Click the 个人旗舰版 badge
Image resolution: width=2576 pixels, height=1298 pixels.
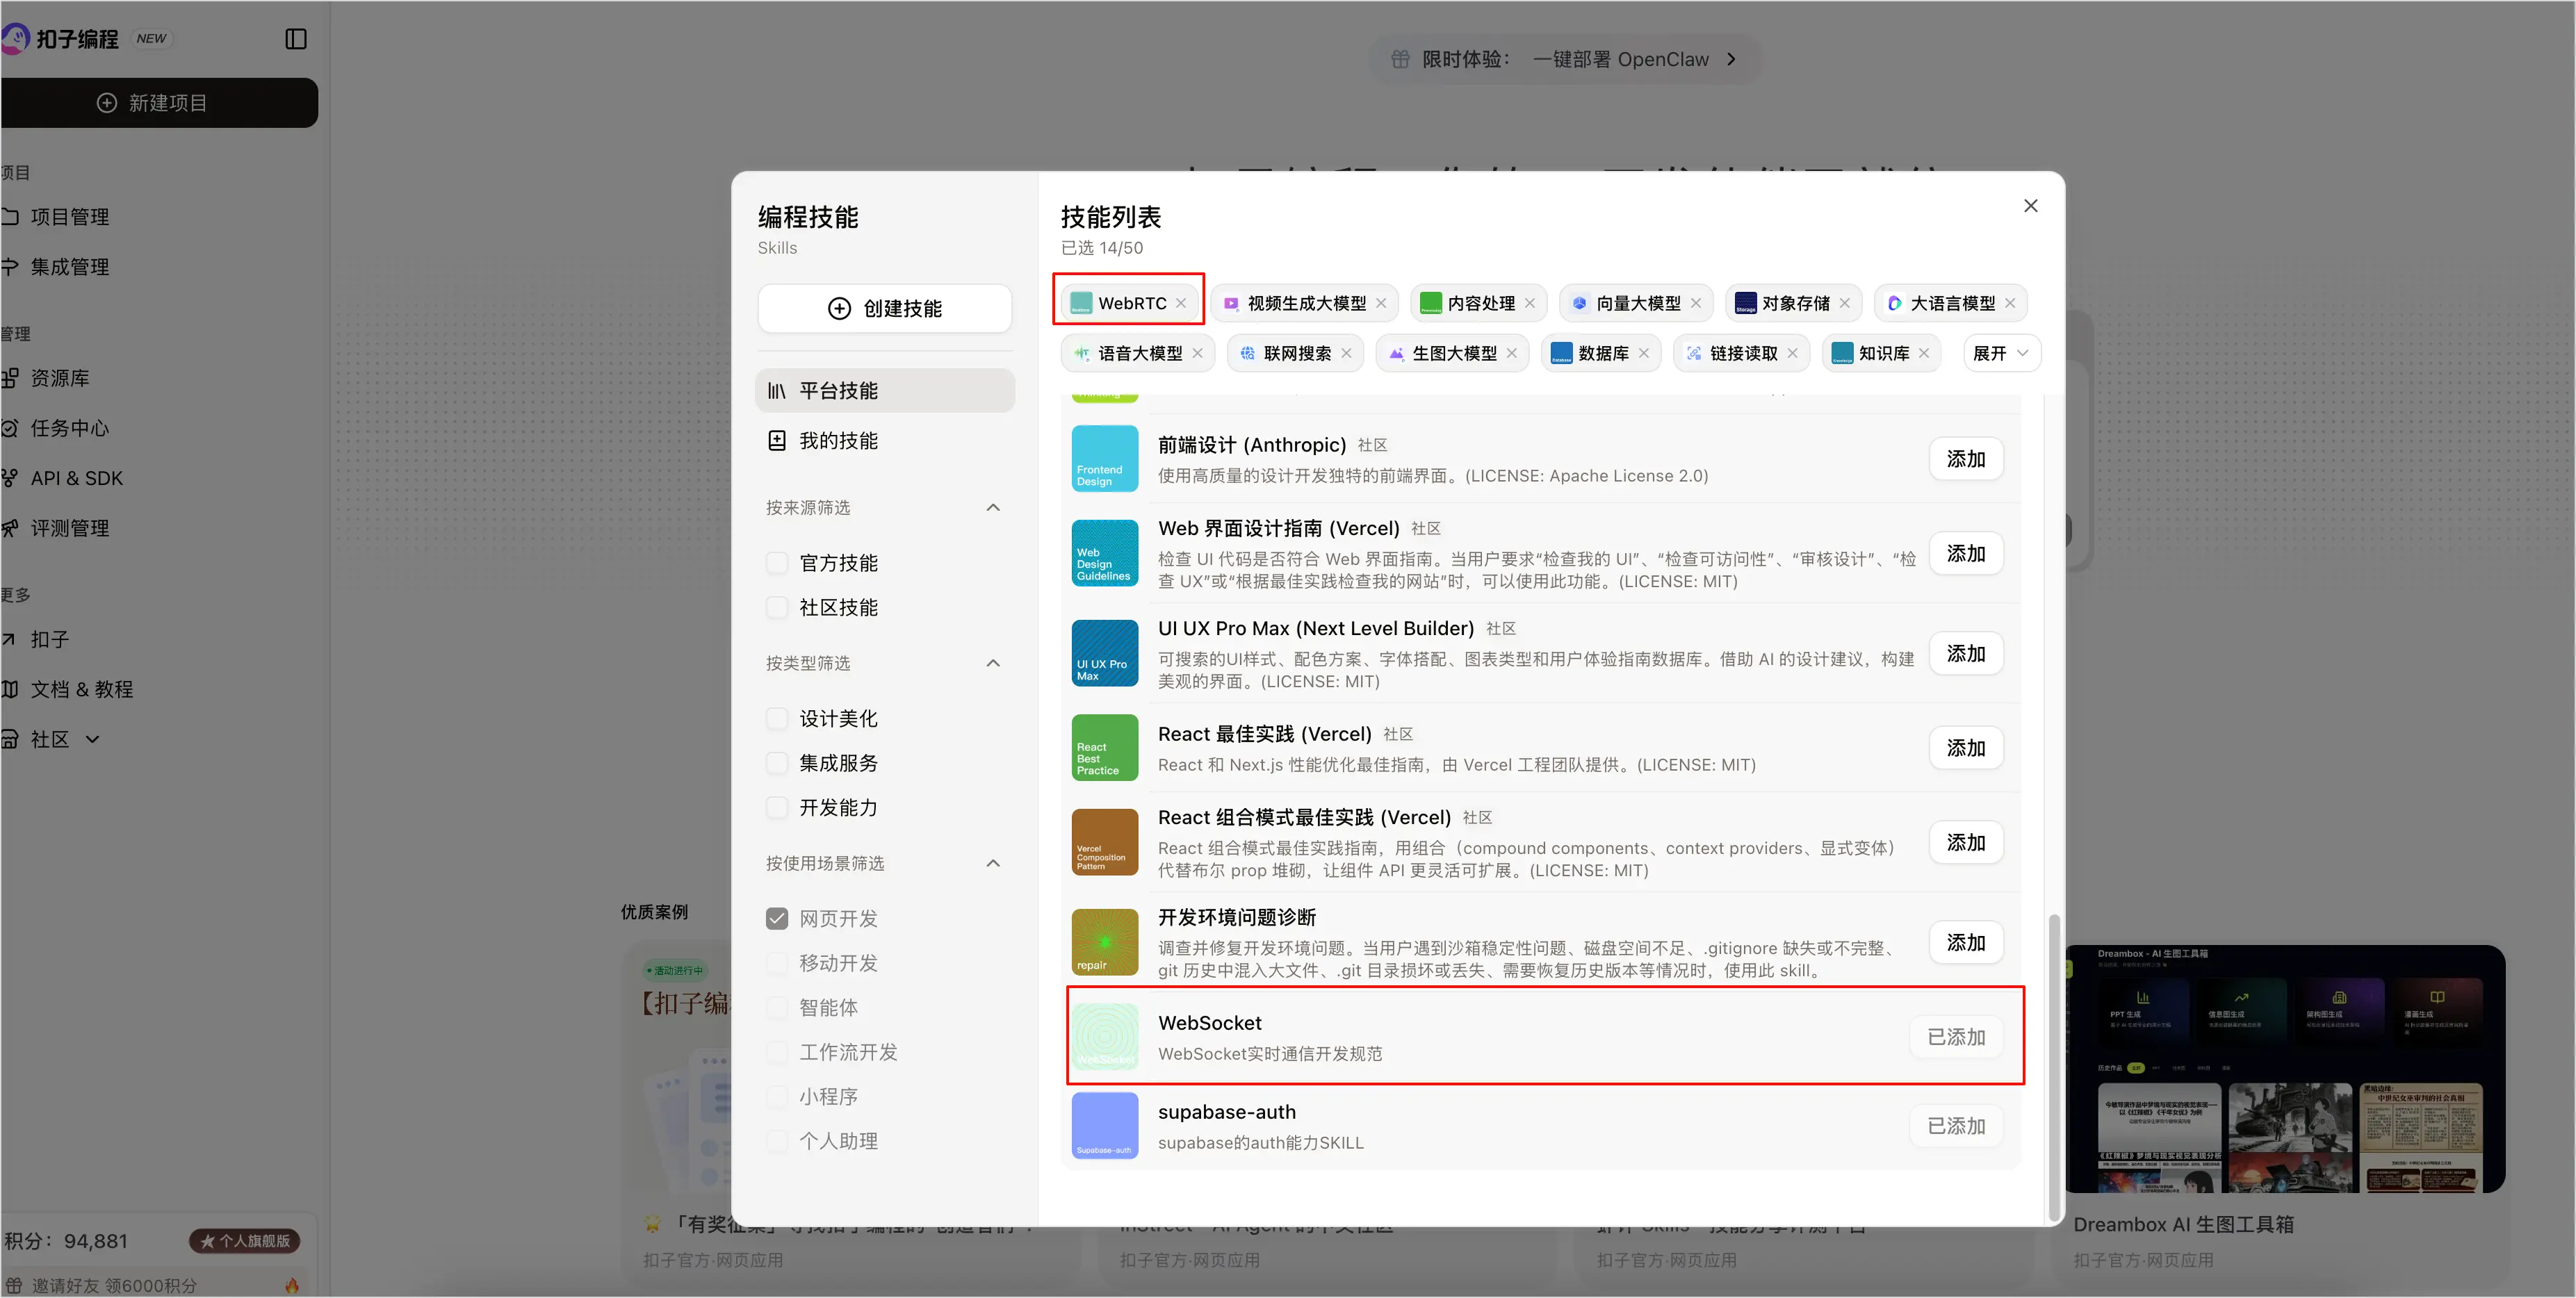pos(245,1241)
